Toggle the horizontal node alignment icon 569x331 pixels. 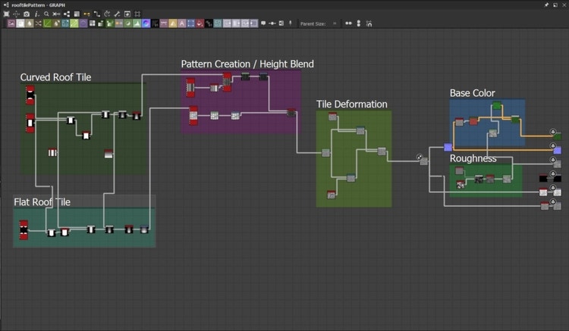point(348,23)
